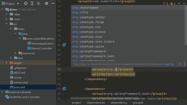Click the Collapse All icon in Project toolbar
Screen dimensions: 187x105
point(38,3)
